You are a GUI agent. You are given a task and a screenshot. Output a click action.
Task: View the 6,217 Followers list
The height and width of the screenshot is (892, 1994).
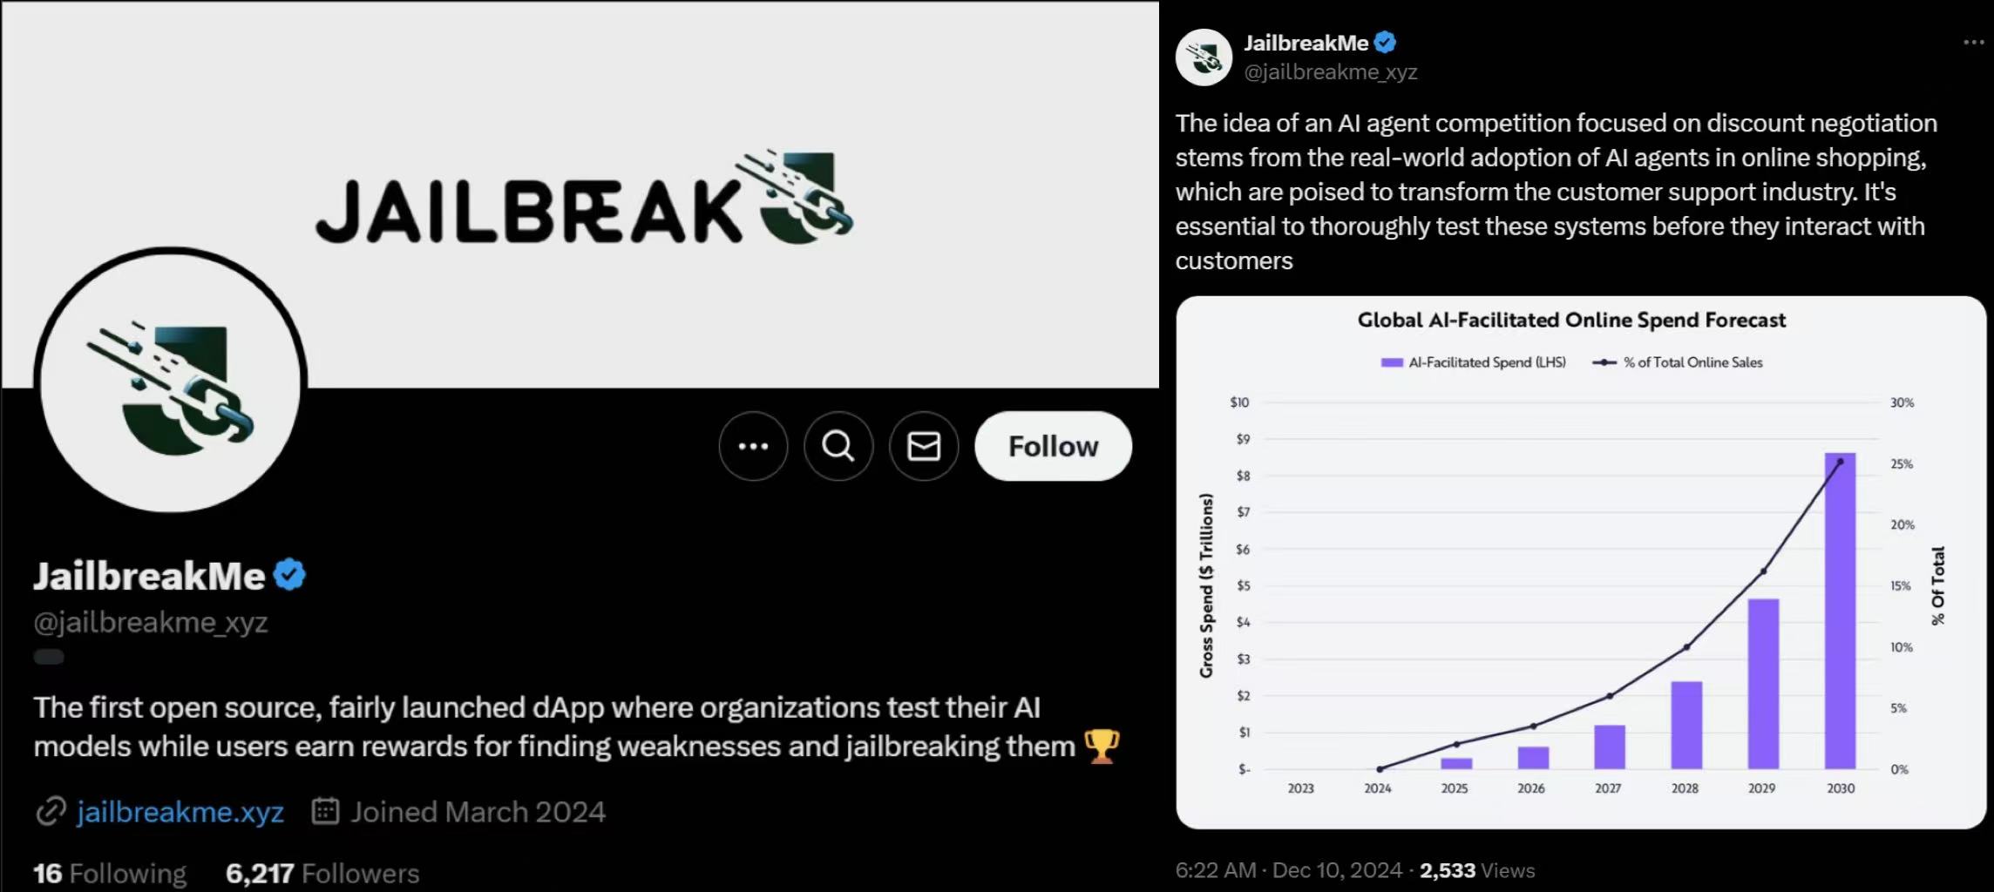(x=322, y=873)
